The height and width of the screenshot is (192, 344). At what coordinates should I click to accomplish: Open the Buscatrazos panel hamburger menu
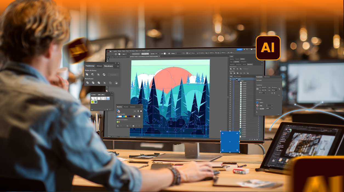[118, 66]
